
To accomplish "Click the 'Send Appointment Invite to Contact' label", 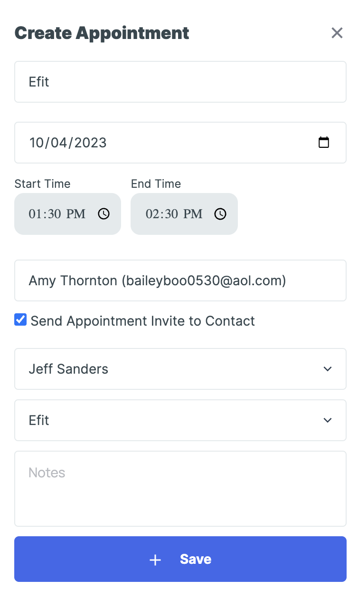I will tap(142, 321).
